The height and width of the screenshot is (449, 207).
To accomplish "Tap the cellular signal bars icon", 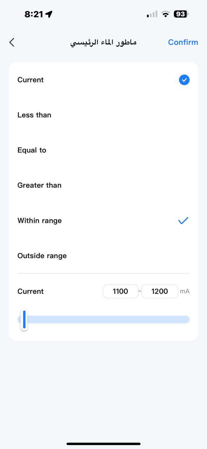I will [x=152, y=14].
